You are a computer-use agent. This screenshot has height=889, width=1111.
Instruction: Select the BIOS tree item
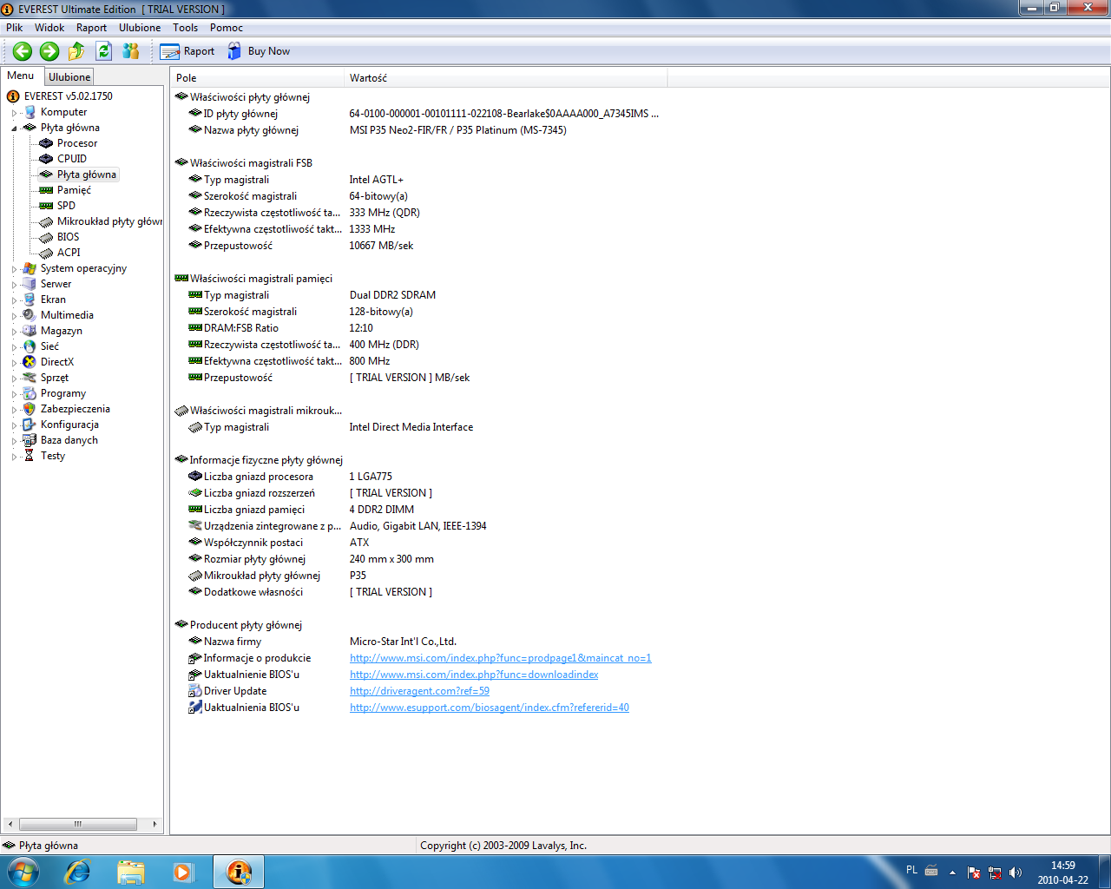pyautogui.click(x=68, y=237)
